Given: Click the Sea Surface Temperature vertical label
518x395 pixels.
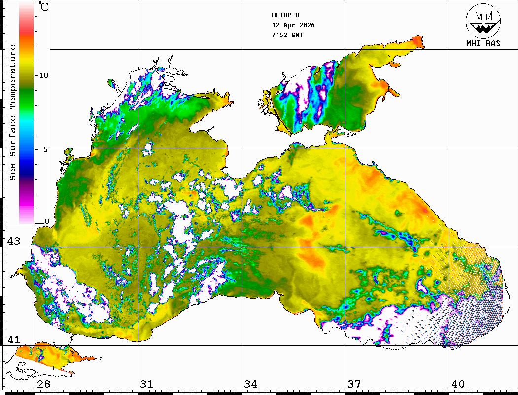Looking at the screenshot, I should 12,112.
